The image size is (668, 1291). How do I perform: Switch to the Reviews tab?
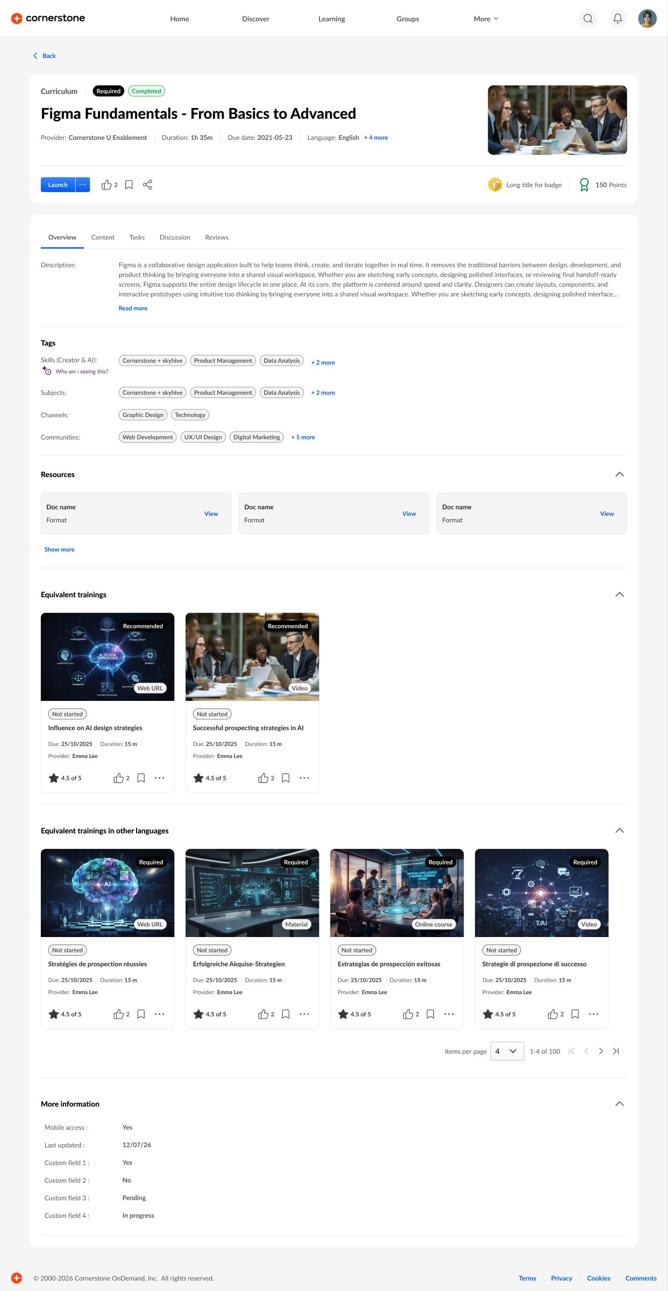[217, 237]
